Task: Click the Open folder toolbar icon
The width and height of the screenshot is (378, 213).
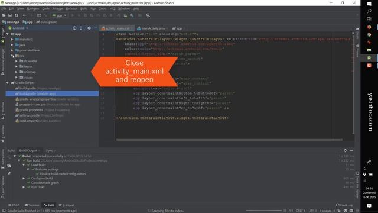Action: [4, 15]
